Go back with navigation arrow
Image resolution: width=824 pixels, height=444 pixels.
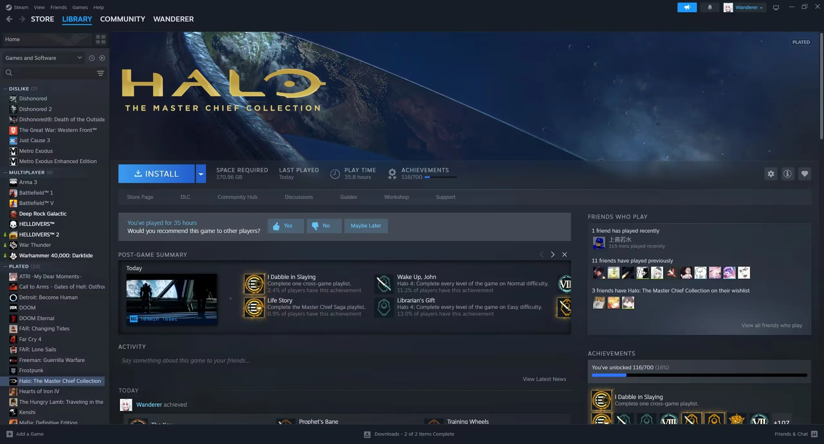(9, 19)
